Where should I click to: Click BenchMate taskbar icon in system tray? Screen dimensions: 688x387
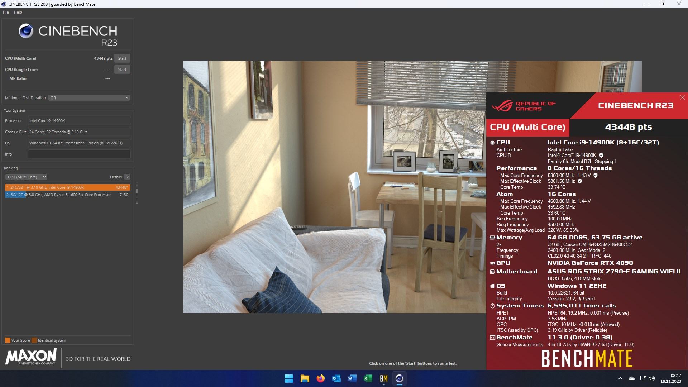click(x=384, y=378)
